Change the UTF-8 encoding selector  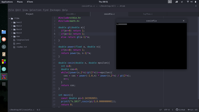(167, 110)
